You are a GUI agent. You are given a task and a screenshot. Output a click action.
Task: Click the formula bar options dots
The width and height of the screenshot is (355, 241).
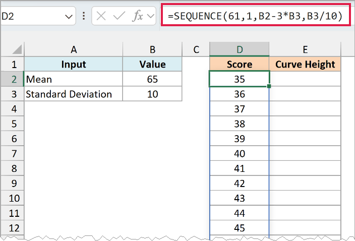[x=84, y=16]
